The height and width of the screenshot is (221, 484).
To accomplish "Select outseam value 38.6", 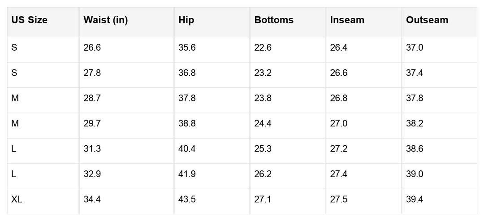I will point(415,149).
